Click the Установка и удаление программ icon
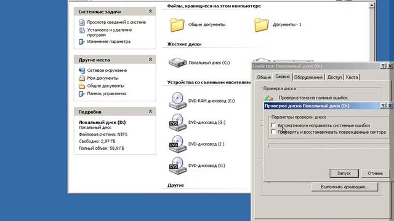 pos(82,30)
